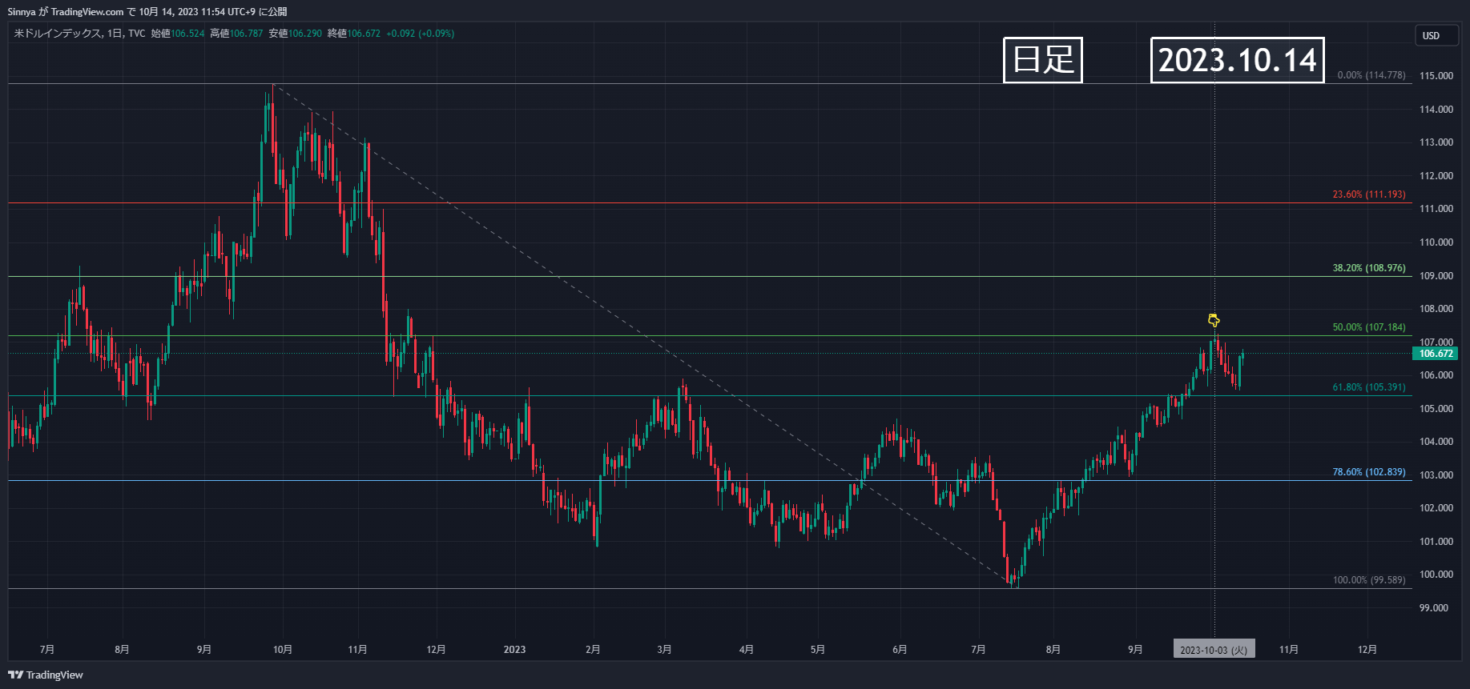This screenshot has height=689, width=1470.
Task: Select the 100.00% (99.589) Fibonacci label
Action: [1368, 580]
